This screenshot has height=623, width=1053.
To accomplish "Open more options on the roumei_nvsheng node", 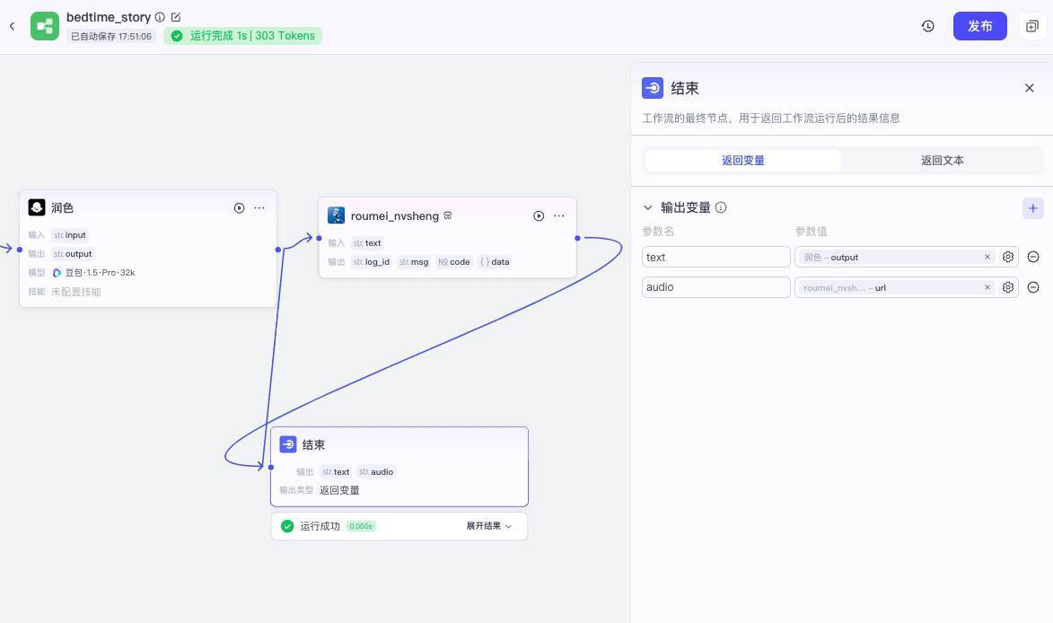I will [559, 215].
